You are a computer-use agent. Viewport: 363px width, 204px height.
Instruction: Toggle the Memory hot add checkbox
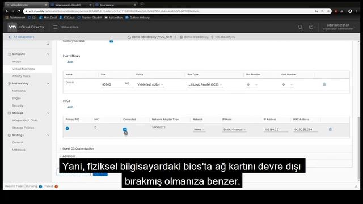pos(111,41)
